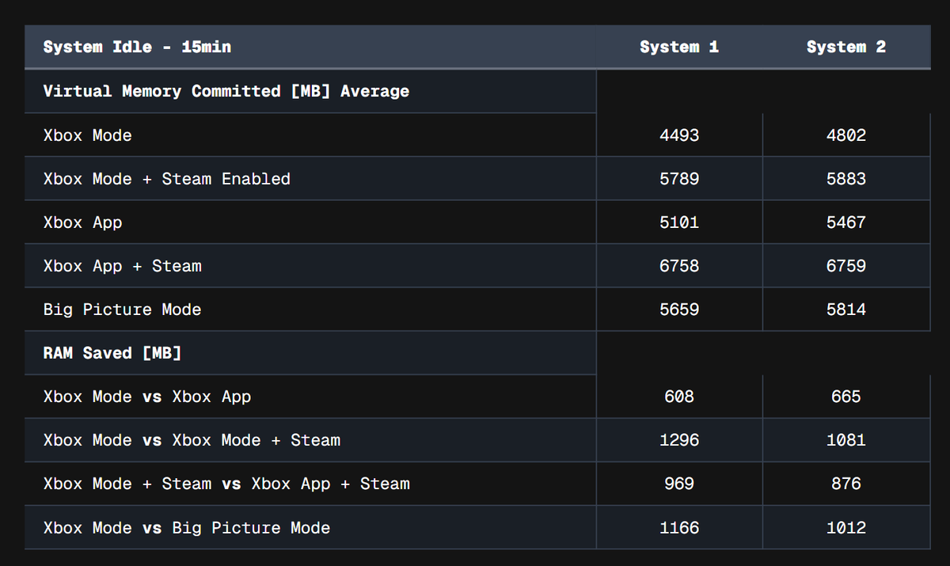Click 'Xbox Mode + Steam vs Xbox App + Steam' label
The image size is (950, 566).
point(226,484)
